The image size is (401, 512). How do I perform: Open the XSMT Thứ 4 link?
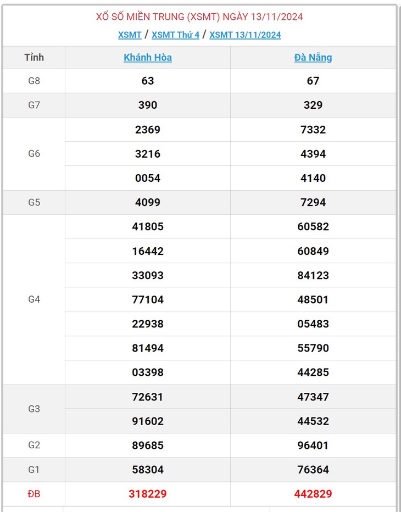pos(175,35)
